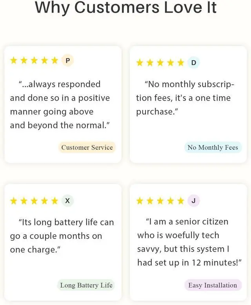Viewport: 251px width, 305px height.
Task: Click the last star in J's review
Action: [180, 201]
